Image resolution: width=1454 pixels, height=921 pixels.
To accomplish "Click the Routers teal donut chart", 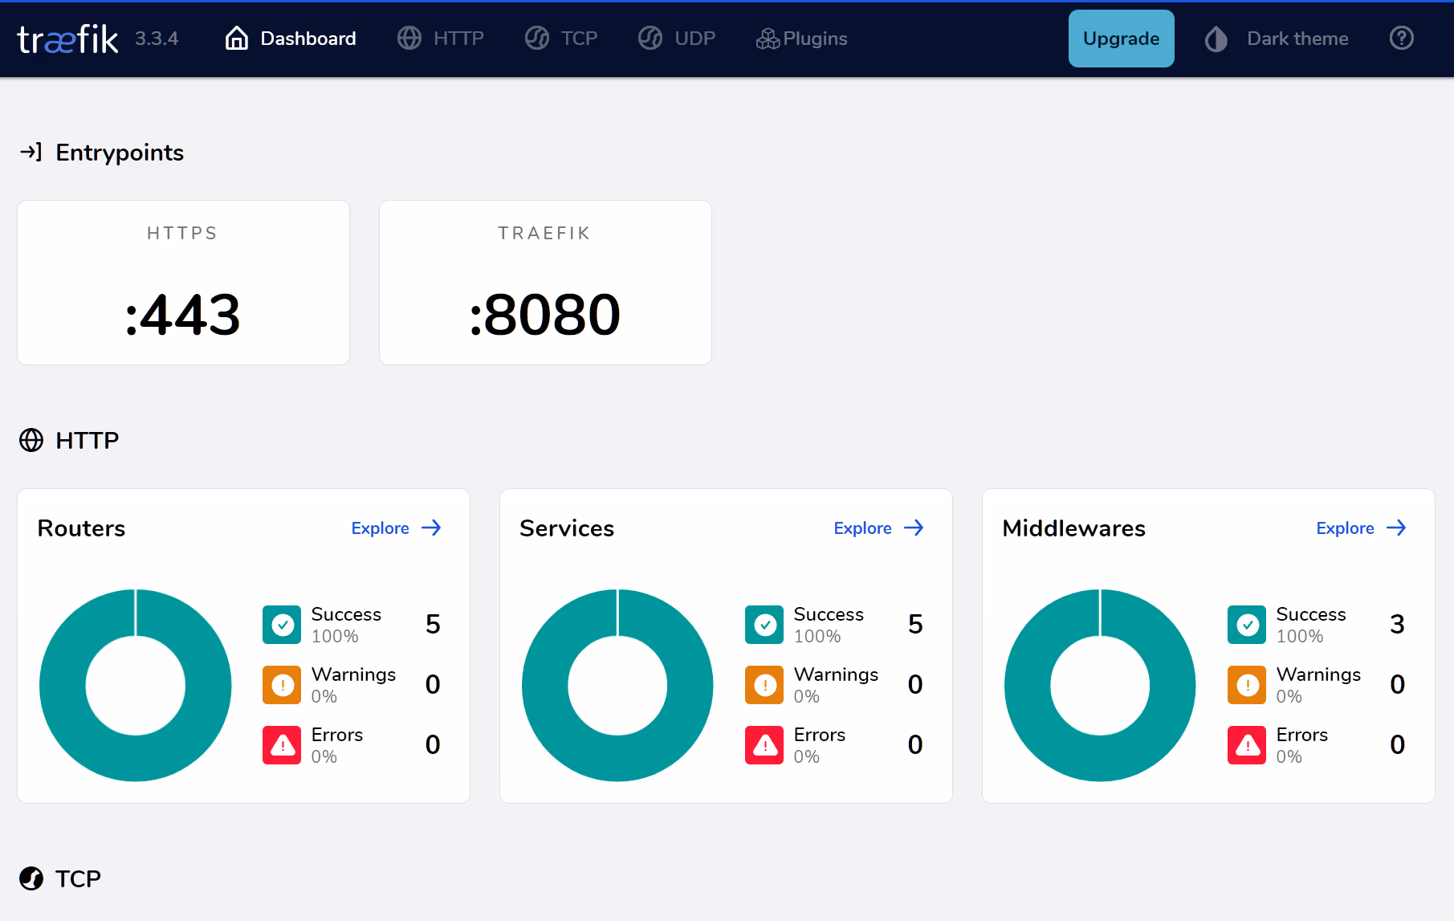I will (64, 685).
